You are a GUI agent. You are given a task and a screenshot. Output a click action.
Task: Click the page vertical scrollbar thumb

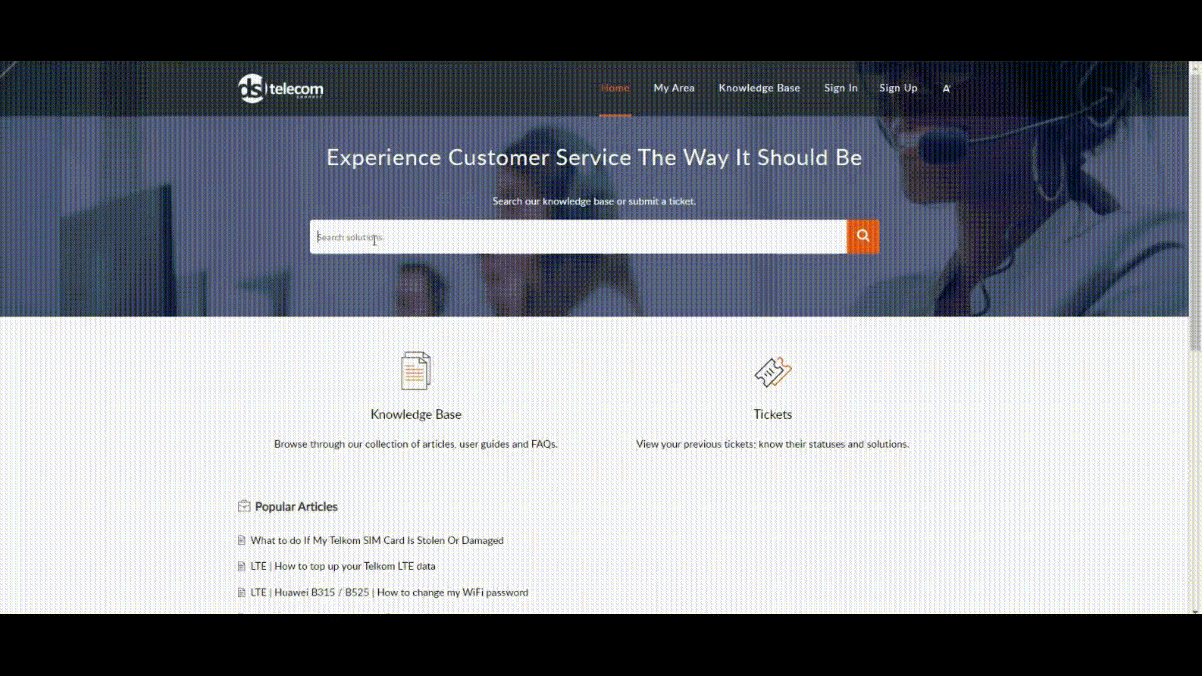pos(1195,213)
